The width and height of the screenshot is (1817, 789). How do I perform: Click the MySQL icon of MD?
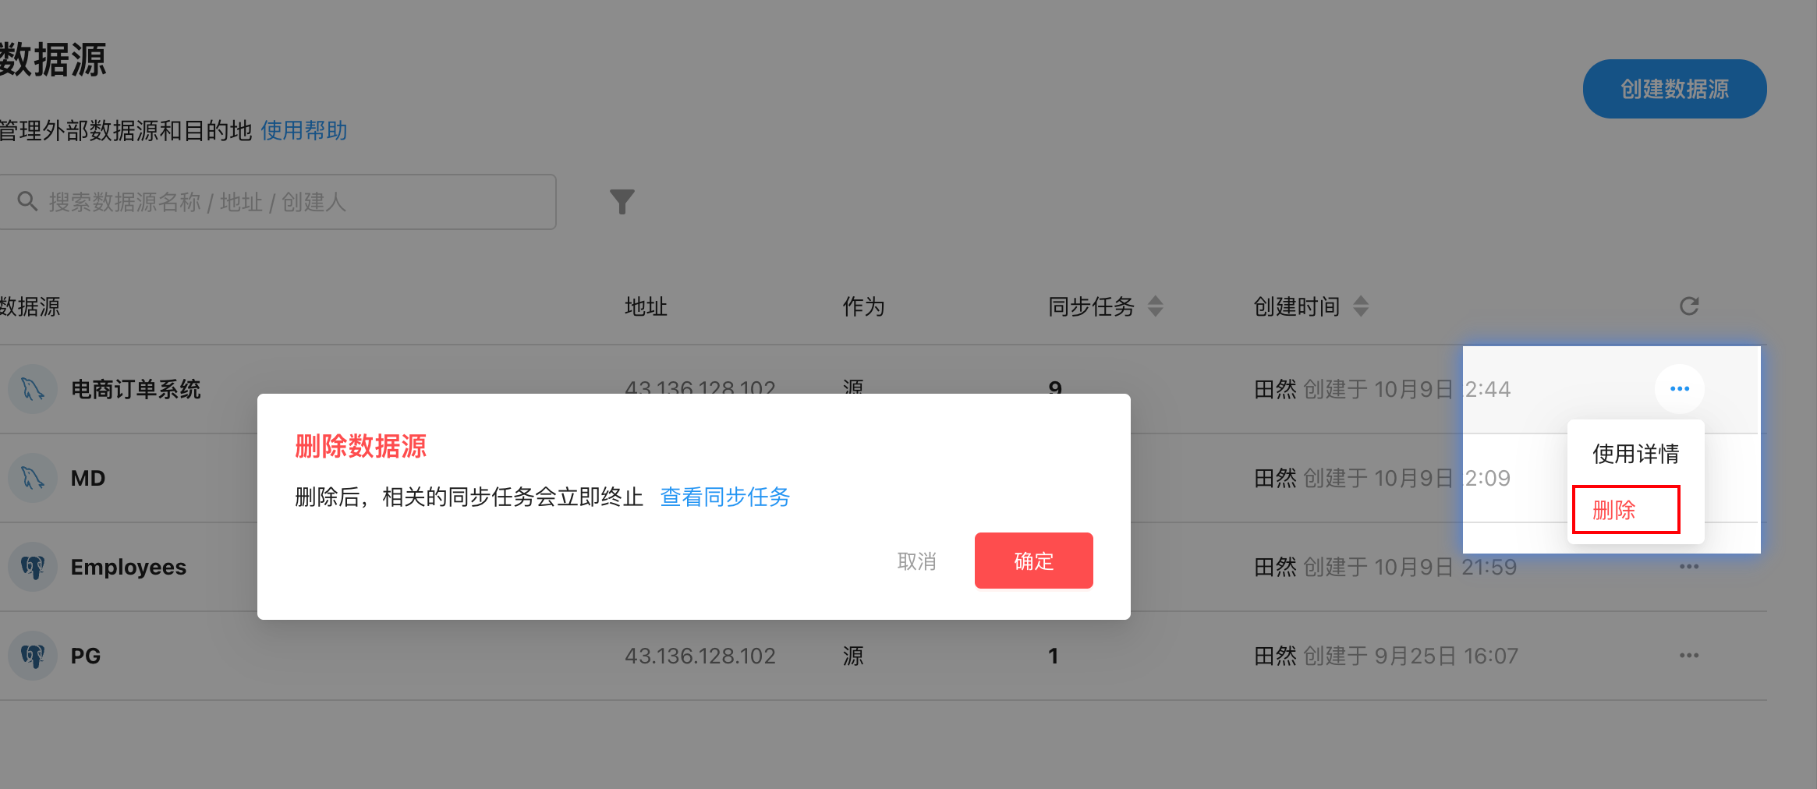[33, 478]
